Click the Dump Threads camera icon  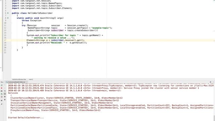(2, 91)
